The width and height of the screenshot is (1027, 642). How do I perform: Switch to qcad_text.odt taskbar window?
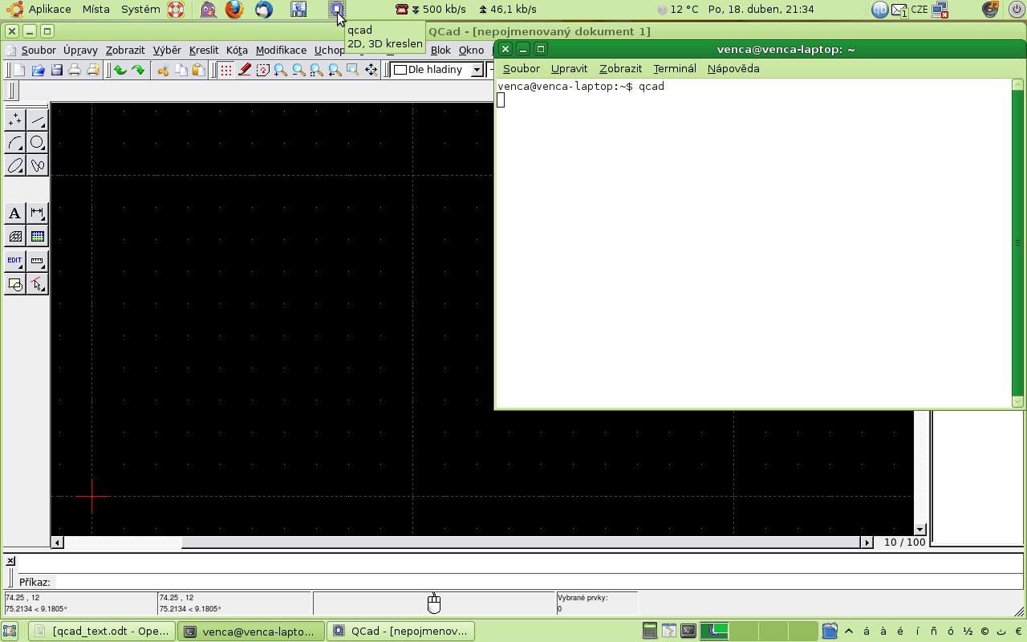pyautogui.click(x=102, y=631)
